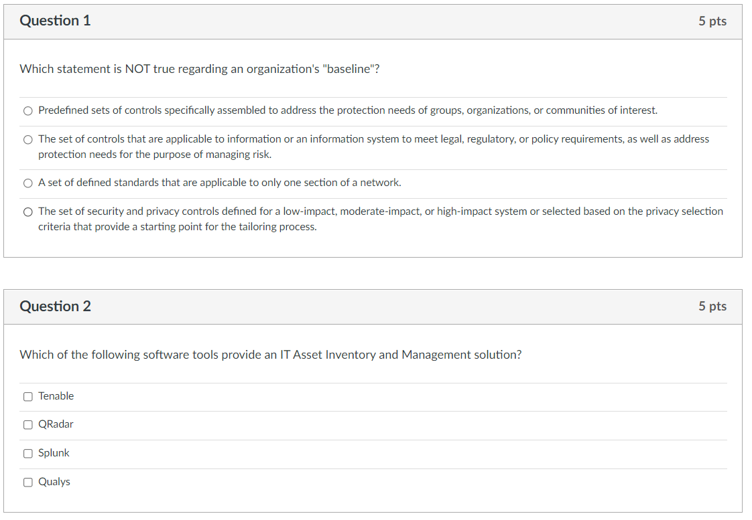Click the Qualys answer label
The width and height of the screenshot is (752, 520).
pyautogui.click(x=54, y=482)
